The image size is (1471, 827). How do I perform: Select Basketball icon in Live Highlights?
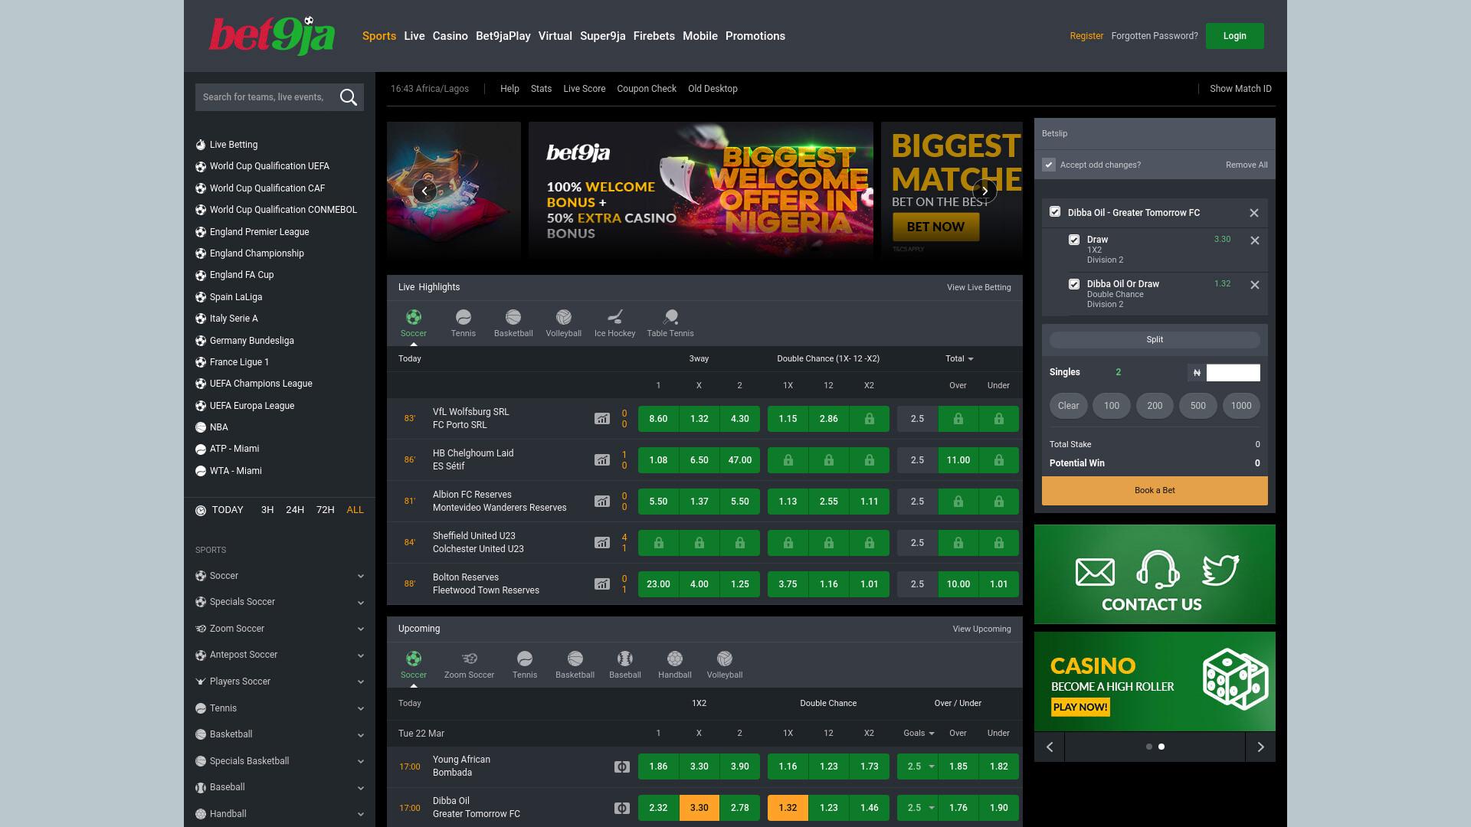[x=513, y=317]
